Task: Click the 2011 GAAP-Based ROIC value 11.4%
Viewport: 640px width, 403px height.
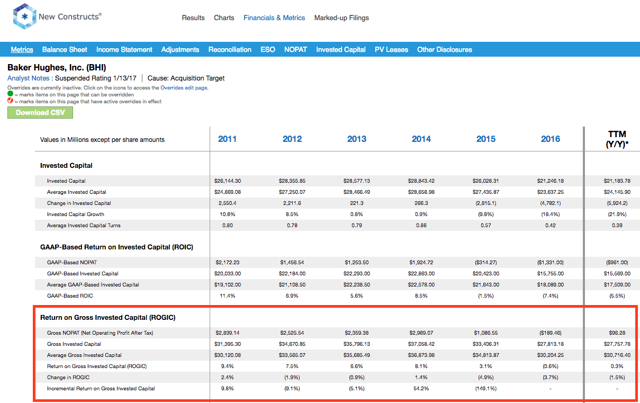Action: [x=227, y=296]
